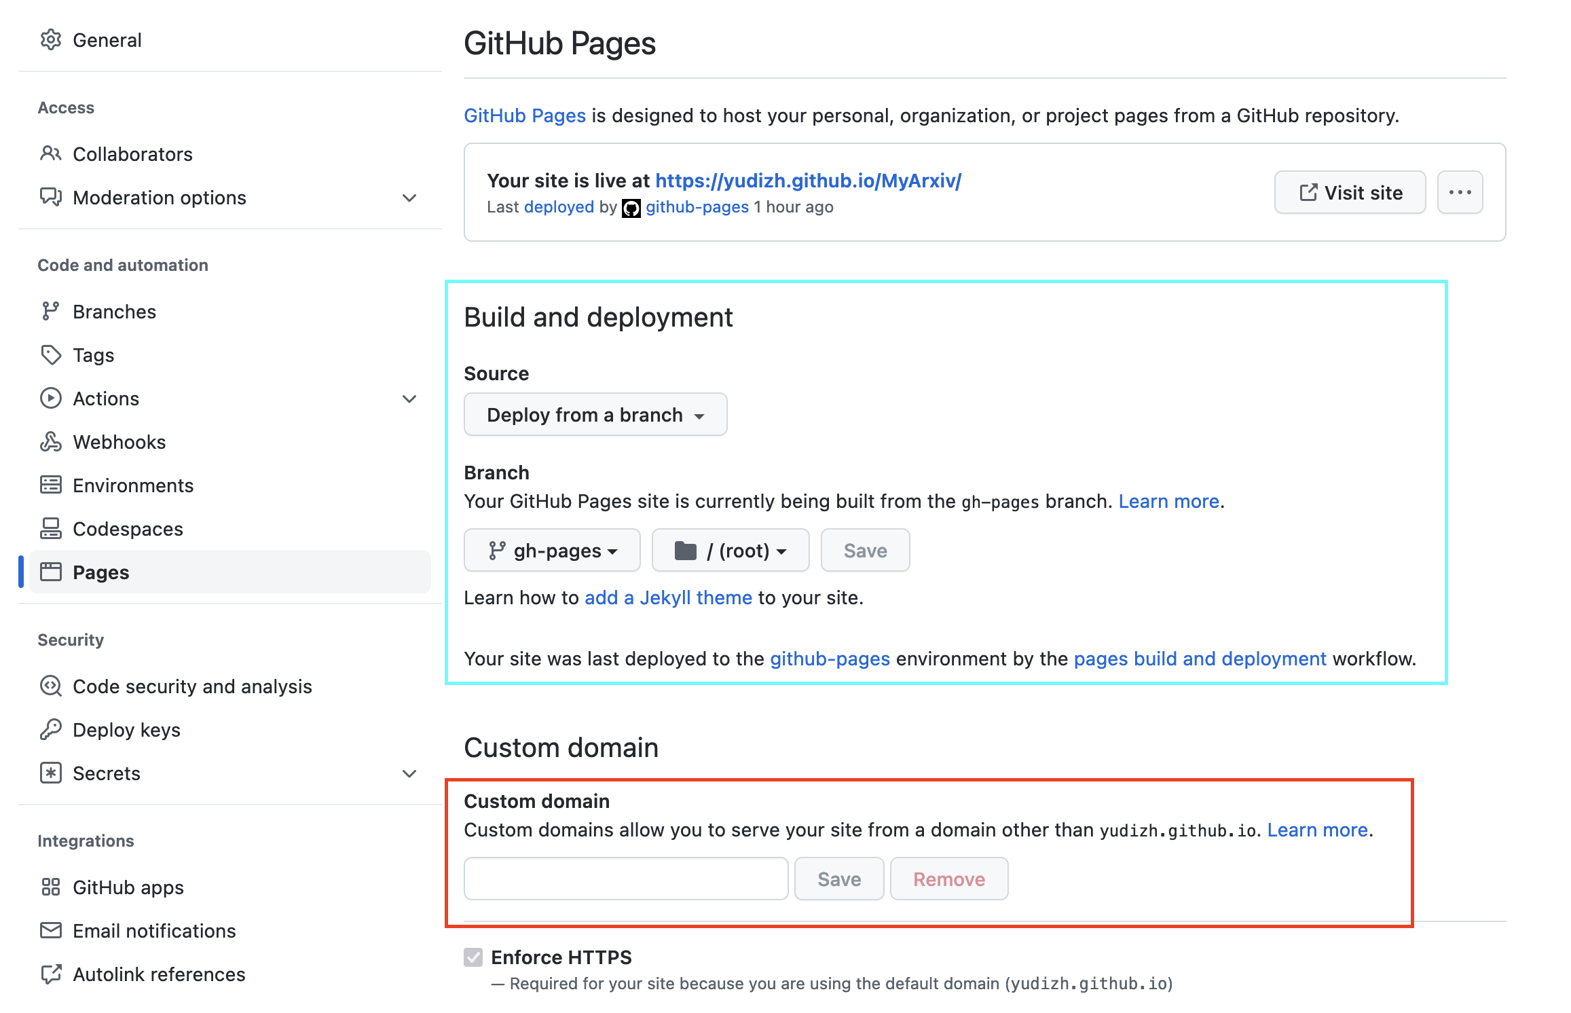Click the Codespaces icon
1571x1013 pixels.
pyautogui.click(x=51, y=529)
